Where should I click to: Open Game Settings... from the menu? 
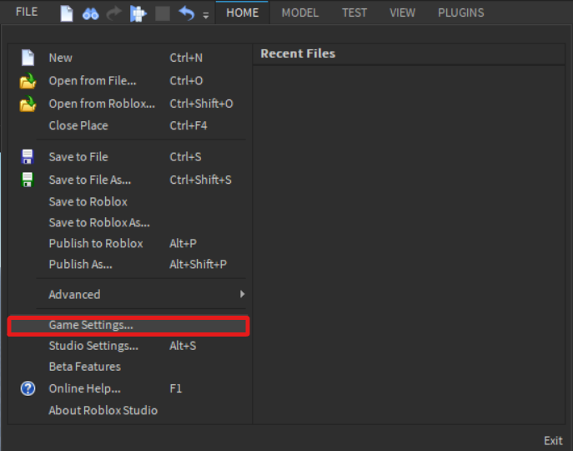[128, 326]
